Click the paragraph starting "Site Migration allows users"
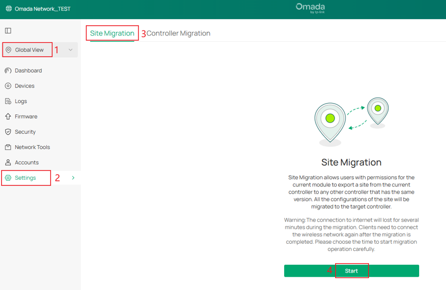Screen dimensions: 446x290 pyautogui.click(x=351, y=192)
